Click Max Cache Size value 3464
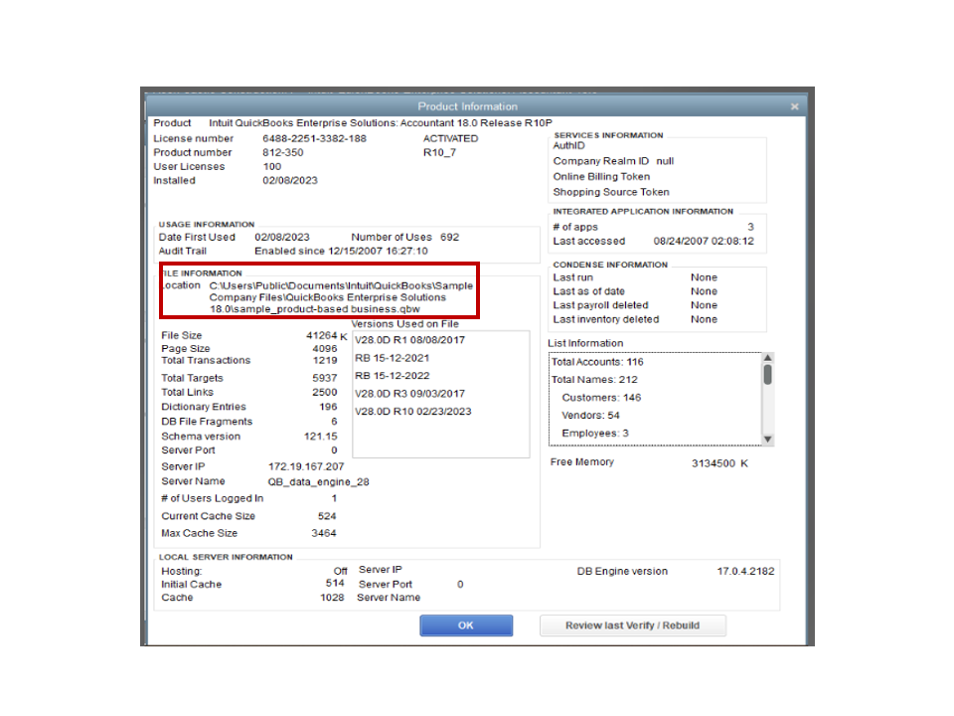The image size is (954, 716). pos(324,533)
